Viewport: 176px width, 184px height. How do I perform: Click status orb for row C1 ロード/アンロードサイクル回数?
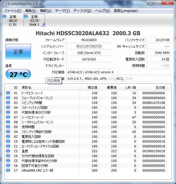[x=8, y=146]
